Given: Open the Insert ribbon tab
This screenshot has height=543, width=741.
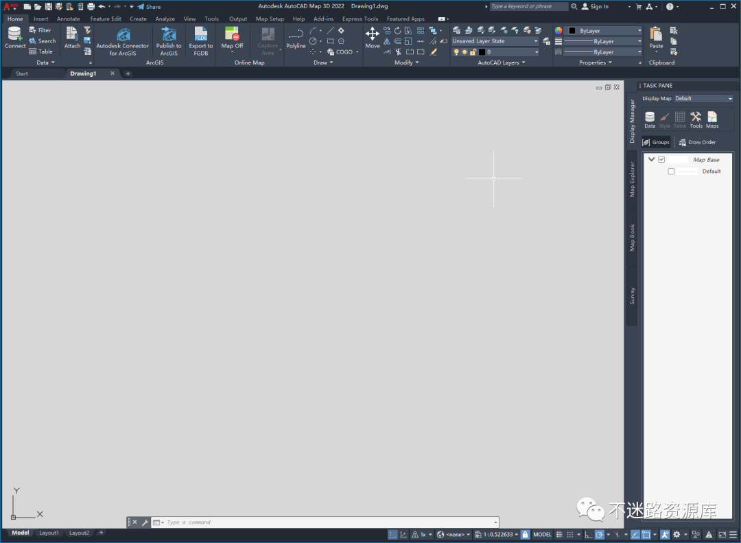Looking at the screenshot, I should click(40, 19).
